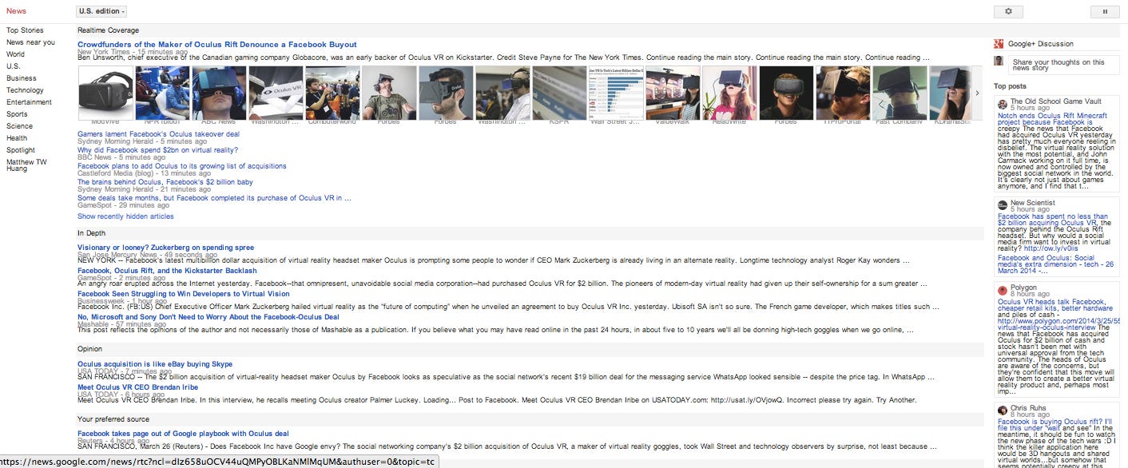Open the settings gear menu

pos(1008,11)
